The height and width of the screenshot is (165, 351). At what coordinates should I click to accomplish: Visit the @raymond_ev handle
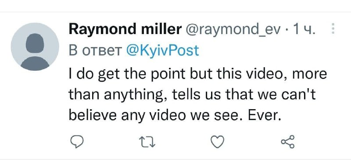click(x=233, y=30)
